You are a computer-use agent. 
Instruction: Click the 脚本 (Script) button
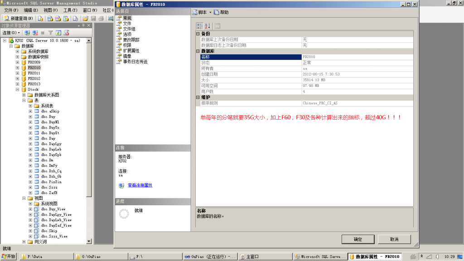point(200,12)
